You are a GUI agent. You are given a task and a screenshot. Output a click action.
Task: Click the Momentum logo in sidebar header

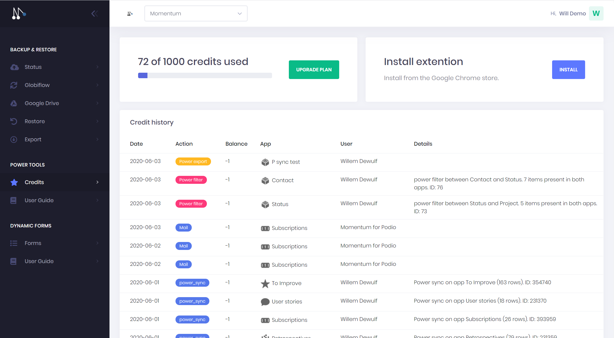coord(19,13)
